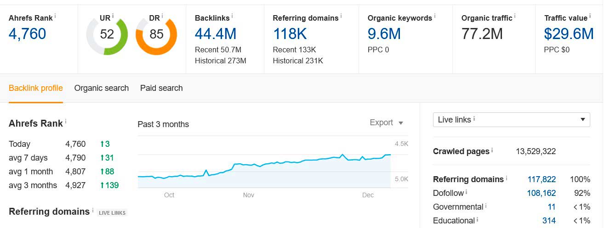Viewport: 610px width, 228px height.
Task: Click the info icon beside Organic keywords
Action: click(x=435, y=16)
